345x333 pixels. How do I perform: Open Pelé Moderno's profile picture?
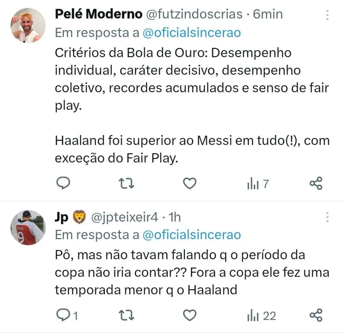pos(28,25)
